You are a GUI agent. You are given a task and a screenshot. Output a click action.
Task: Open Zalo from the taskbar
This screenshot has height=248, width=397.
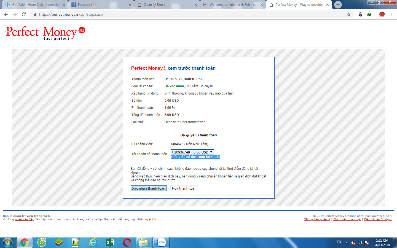(x=161, y=242)
